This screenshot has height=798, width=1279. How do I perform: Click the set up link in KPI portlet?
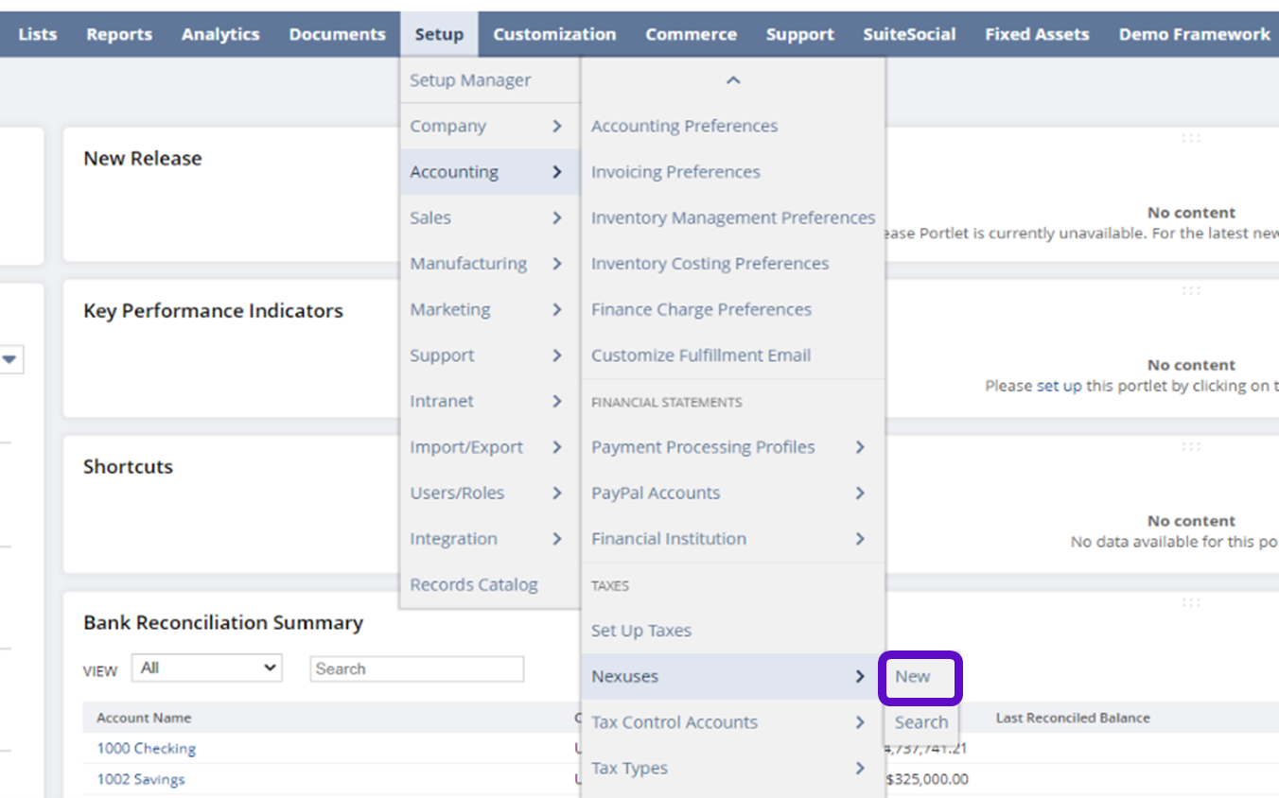tap(1059, 386)
